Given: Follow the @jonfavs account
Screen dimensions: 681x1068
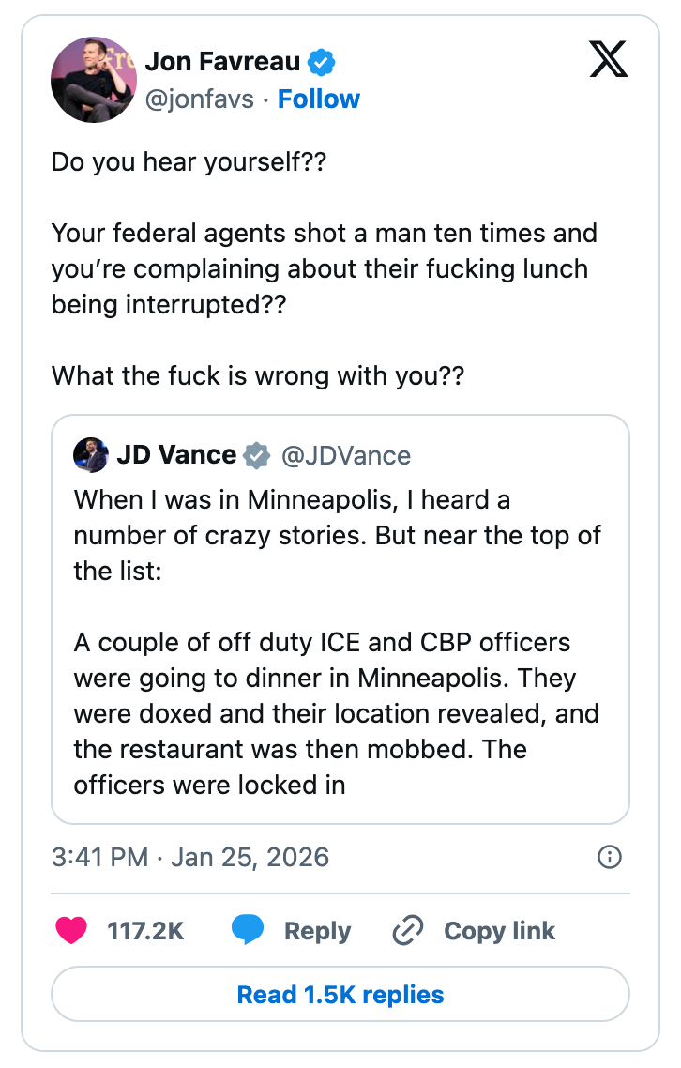Looking at the screenshot, I should (319, 99).
